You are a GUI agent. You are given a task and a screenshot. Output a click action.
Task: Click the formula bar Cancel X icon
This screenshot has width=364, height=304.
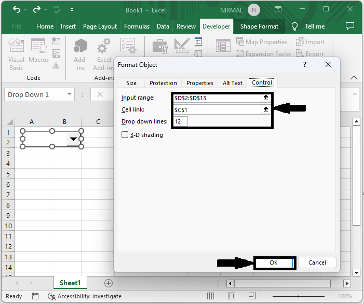pyautogui.click(x=100, y=94)
